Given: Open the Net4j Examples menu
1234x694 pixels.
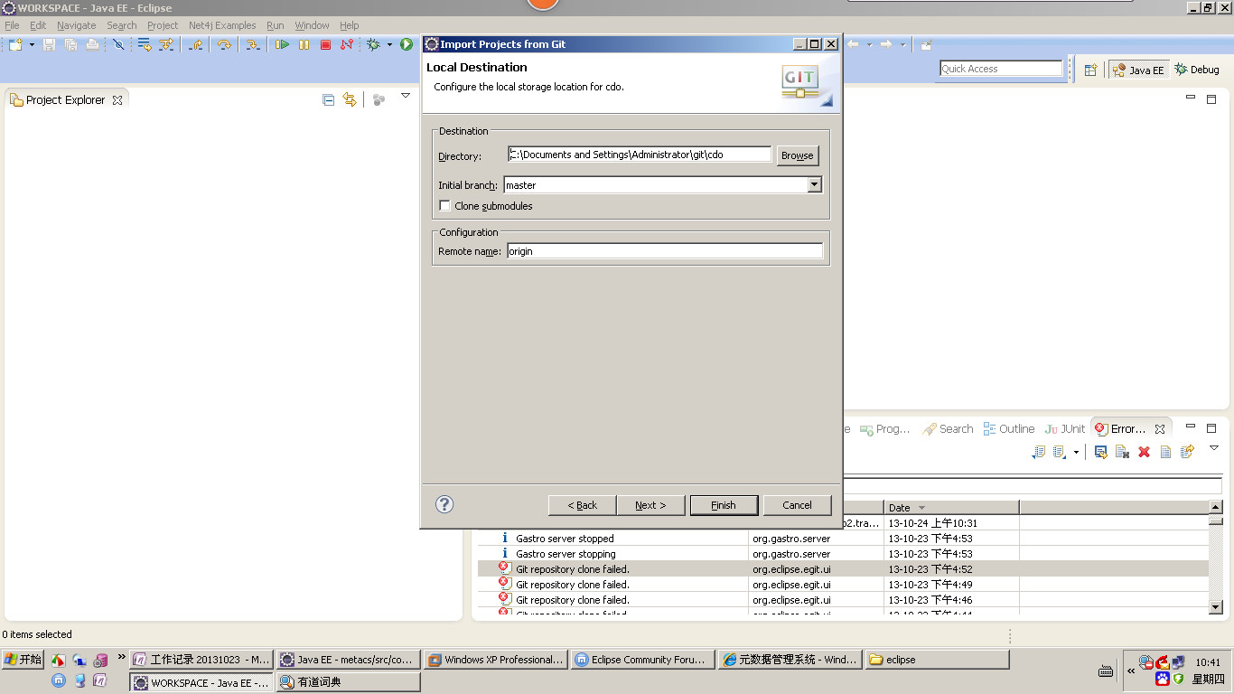Looking at the screenshot, I should pos(222,25).
